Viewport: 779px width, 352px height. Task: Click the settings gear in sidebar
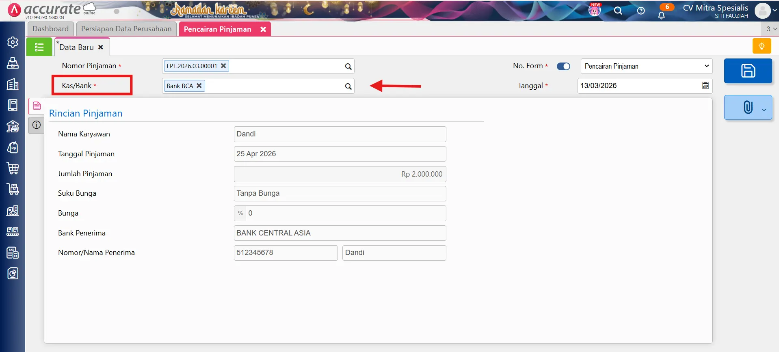13,42
